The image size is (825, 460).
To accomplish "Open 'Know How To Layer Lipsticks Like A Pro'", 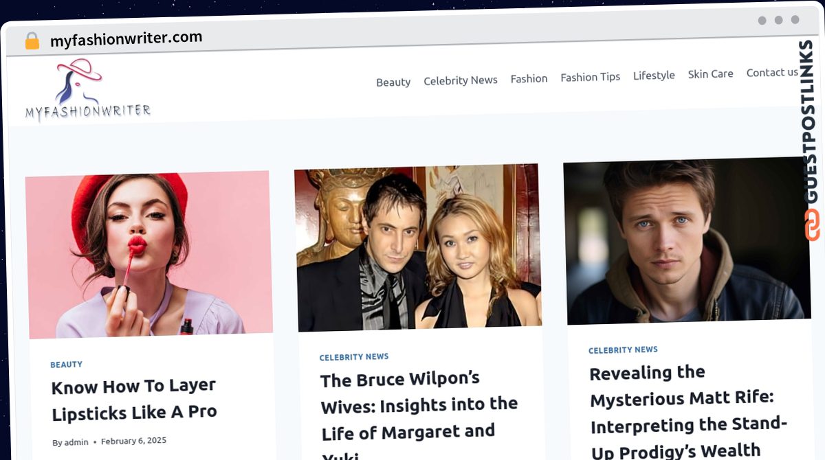I will (134, 399).
